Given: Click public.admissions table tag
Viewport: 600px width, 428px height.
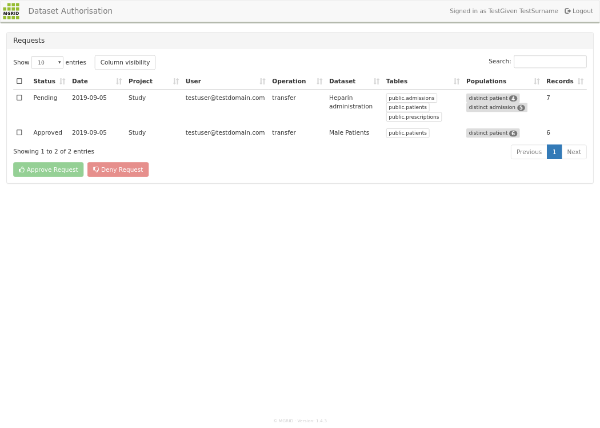Looking at the screenshot, I should [x=411, y=98].
